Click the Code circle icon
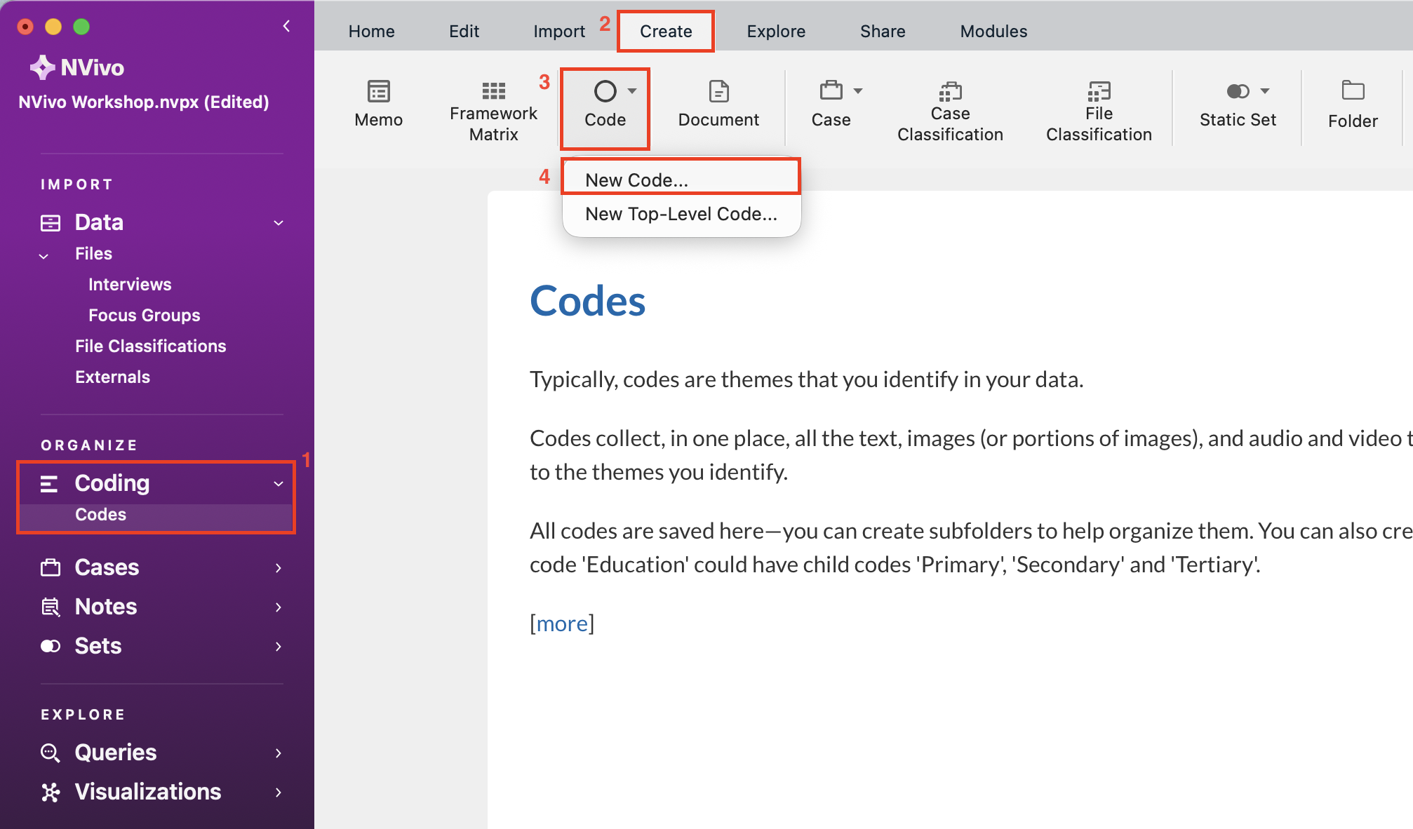This screenshot has width=1413, height=829. (x=605, y=90)
